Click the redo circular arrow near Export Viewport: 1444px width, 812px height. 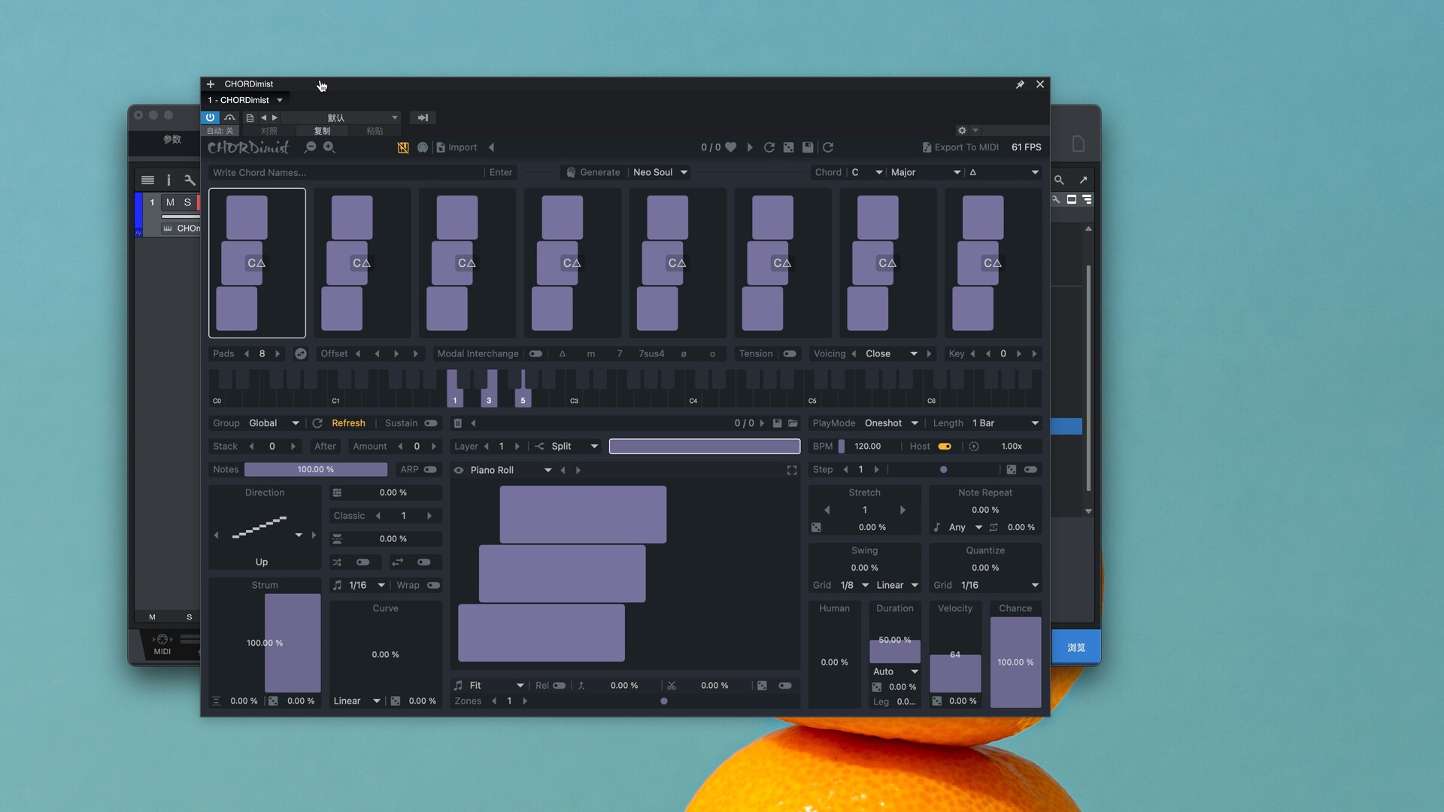click(828, 147)
